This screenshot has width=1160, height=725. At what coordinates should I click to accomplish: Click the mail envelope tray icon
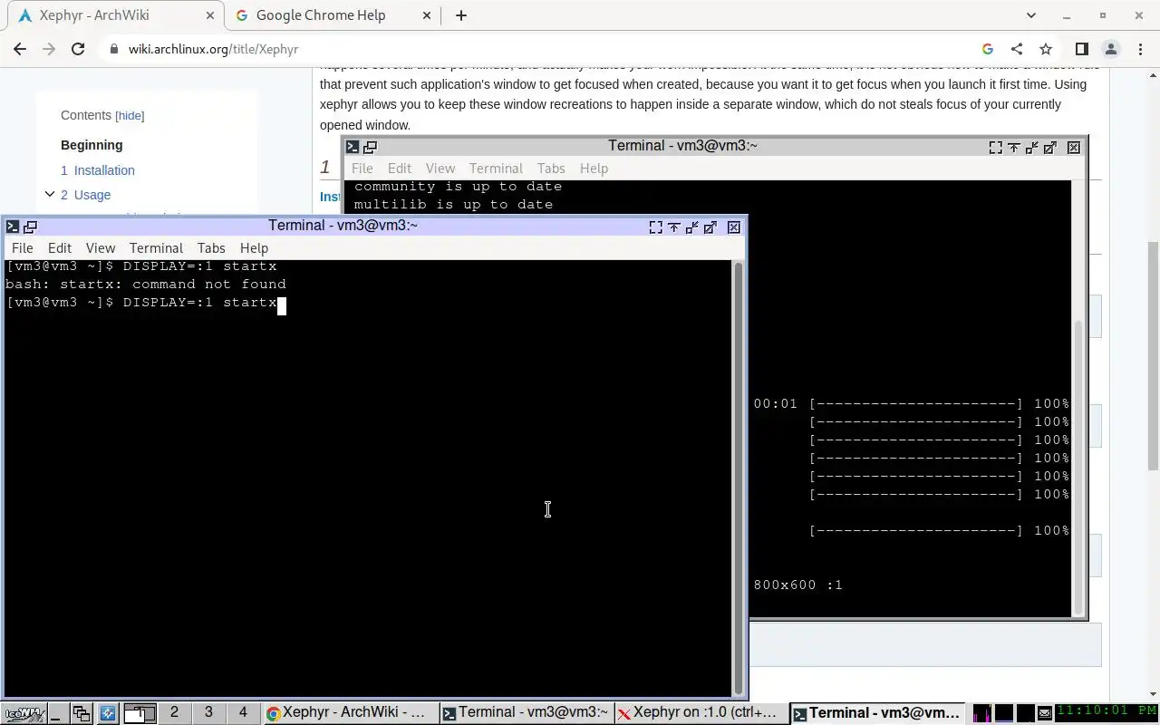1044,714
